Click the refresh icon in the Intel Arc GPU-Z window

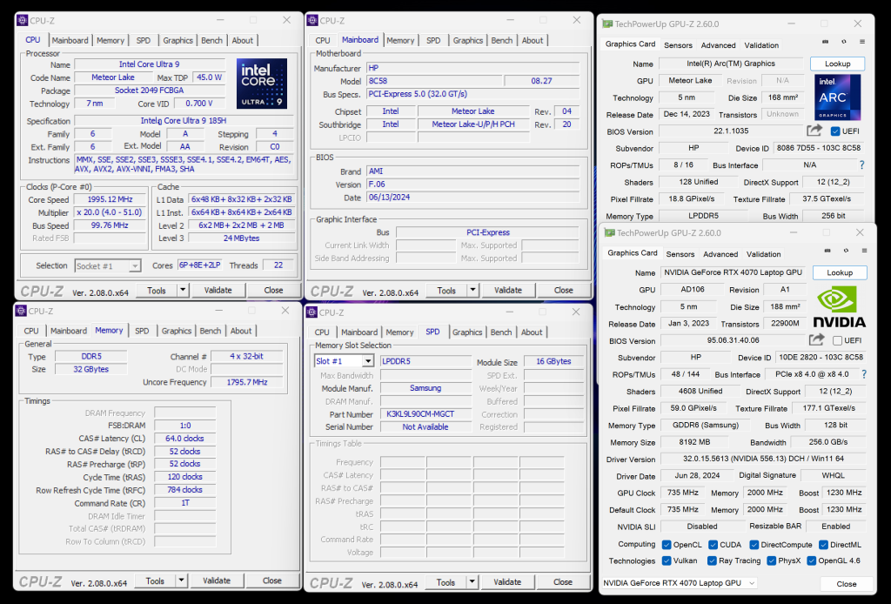(844, 42)
